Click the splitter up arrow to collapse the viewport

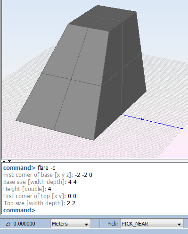click(4, 161)
